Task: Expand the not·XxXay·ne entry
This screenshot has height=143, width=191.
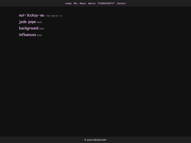Action: click(x=31, y=16)
